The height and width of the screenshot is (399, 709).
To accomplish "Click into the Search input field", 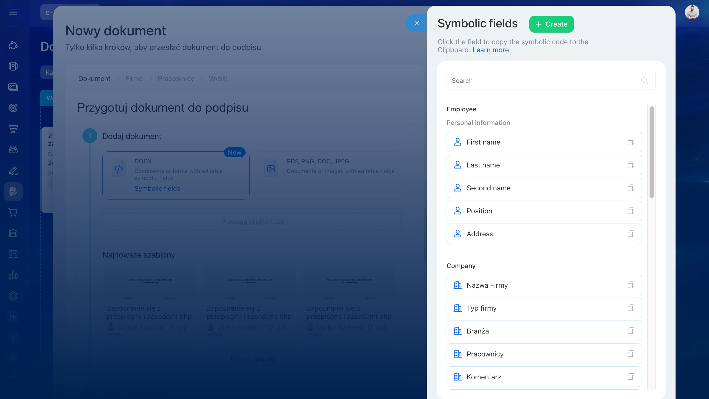I will (542, 80).
